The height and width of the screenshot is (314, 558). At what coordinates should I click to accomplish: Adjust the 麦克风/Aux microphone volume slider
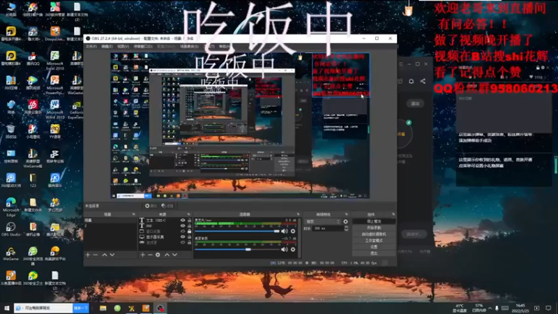click(x=277, y=231)
